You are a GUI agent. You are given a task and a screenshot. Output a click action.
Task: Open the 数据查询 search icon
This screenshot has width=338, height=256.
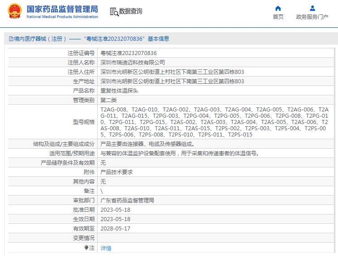click(114, 12)
